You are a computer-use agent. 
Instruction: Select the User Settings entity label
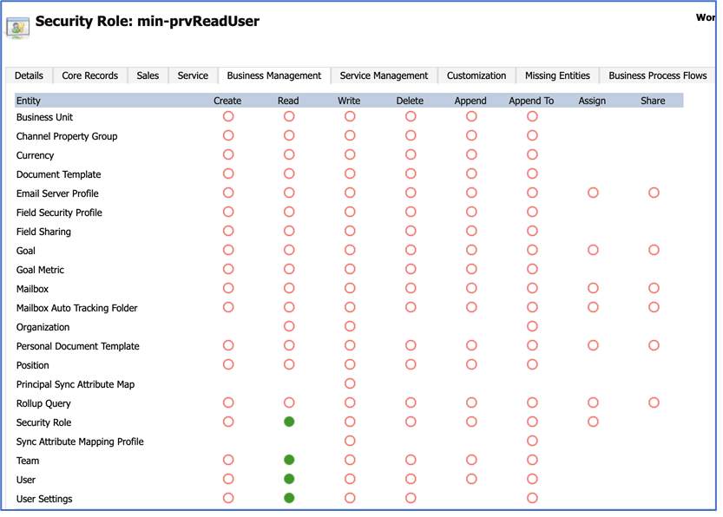tap(44, 499)
